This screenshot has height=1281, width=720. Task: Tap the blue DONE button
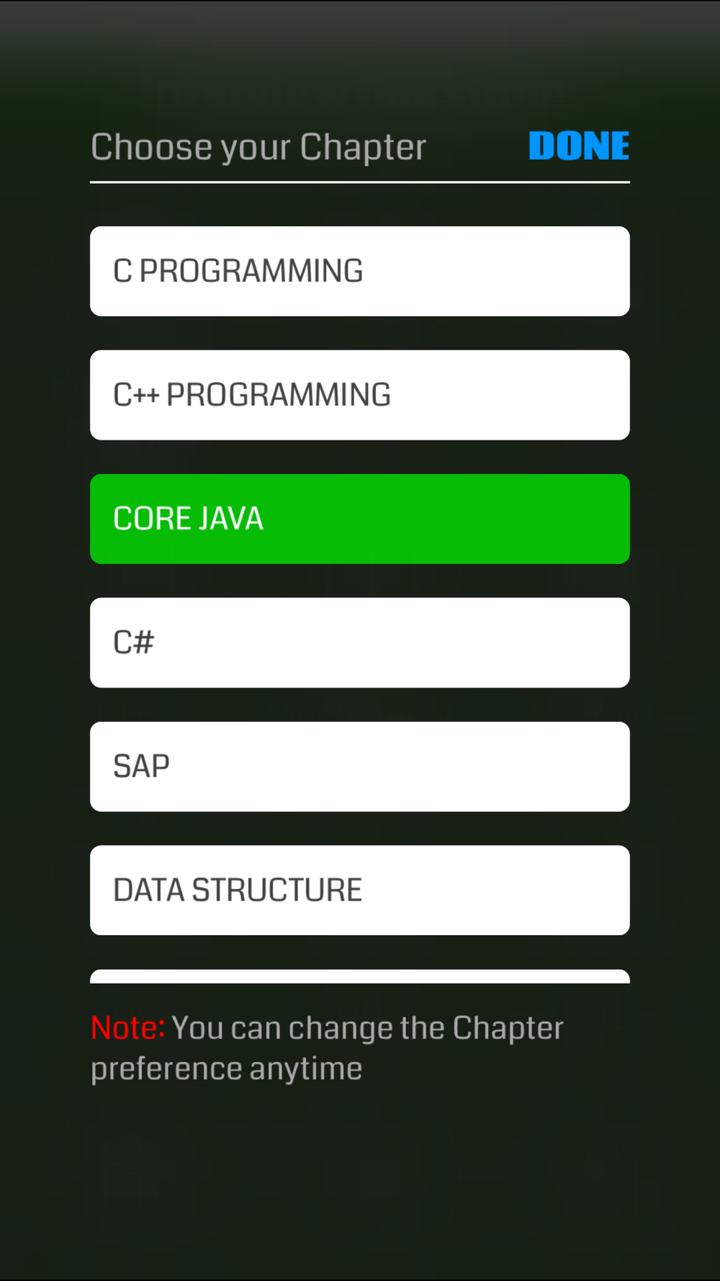579,146
